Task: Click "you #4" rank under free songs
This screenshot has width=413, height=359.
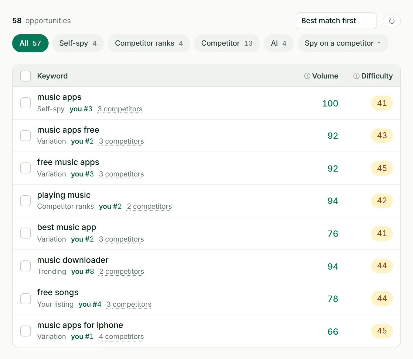Action: (90, 304)
